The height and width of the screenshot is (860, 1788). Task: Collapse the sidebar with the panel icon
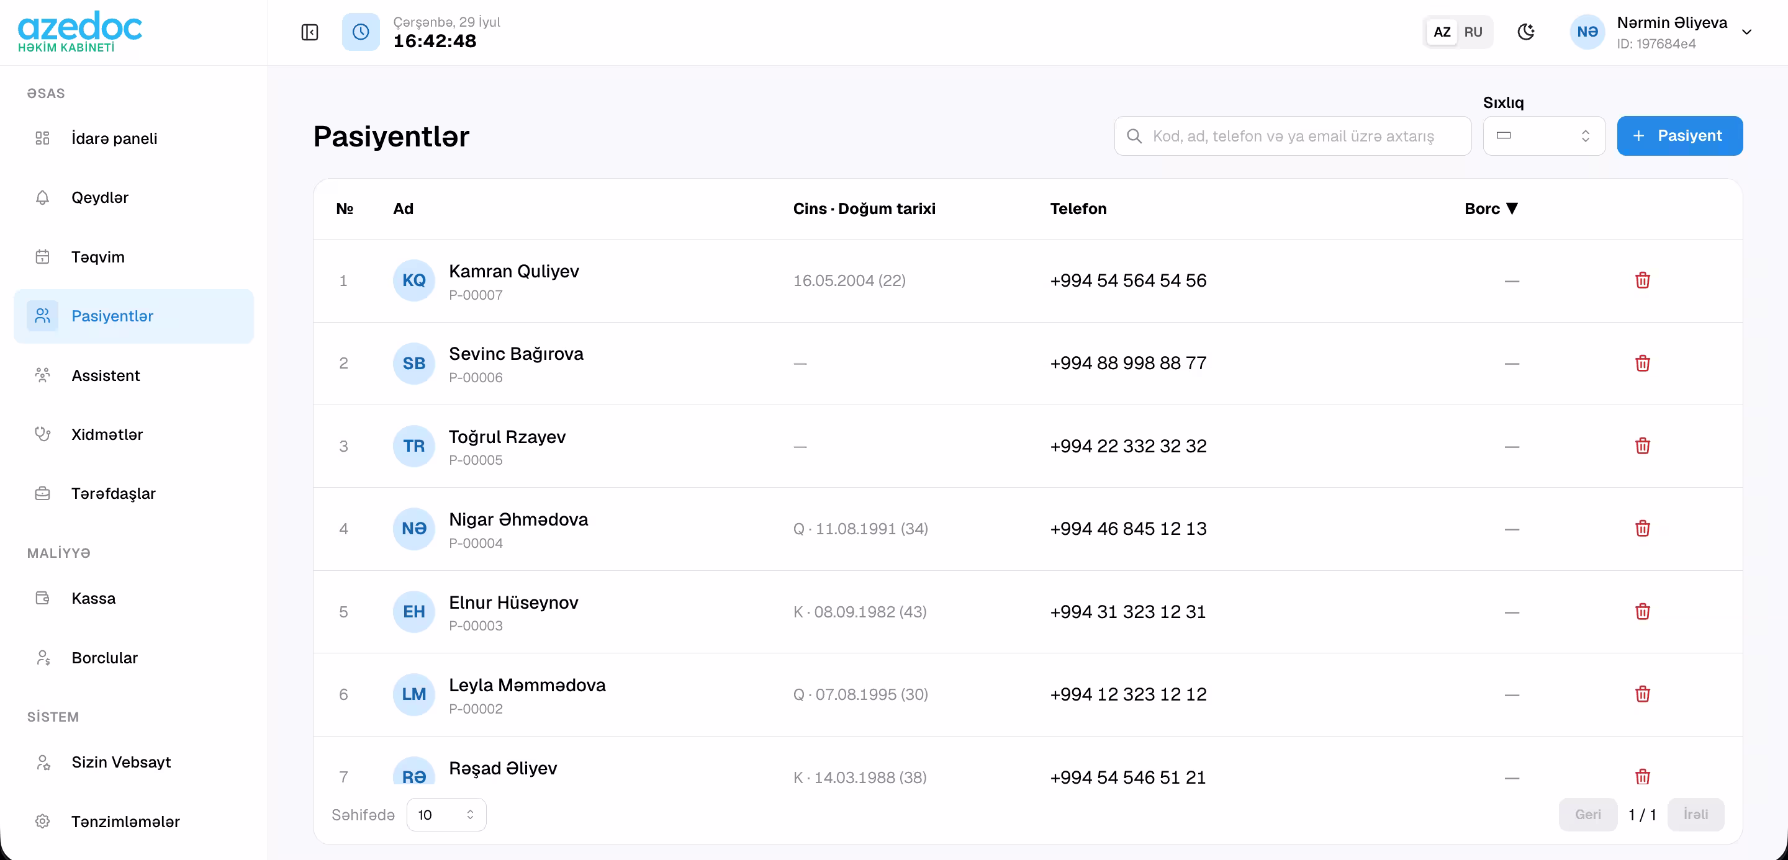click(310, 32)
